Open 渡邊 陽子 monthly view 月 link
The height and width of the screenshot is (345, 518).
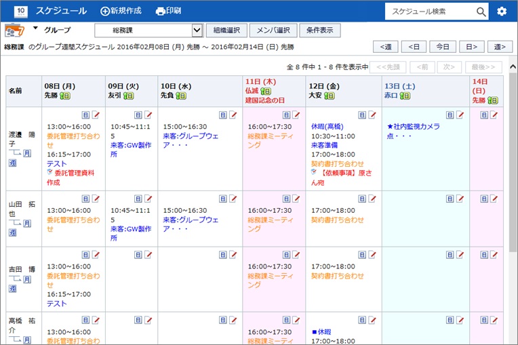pos(27,153)
